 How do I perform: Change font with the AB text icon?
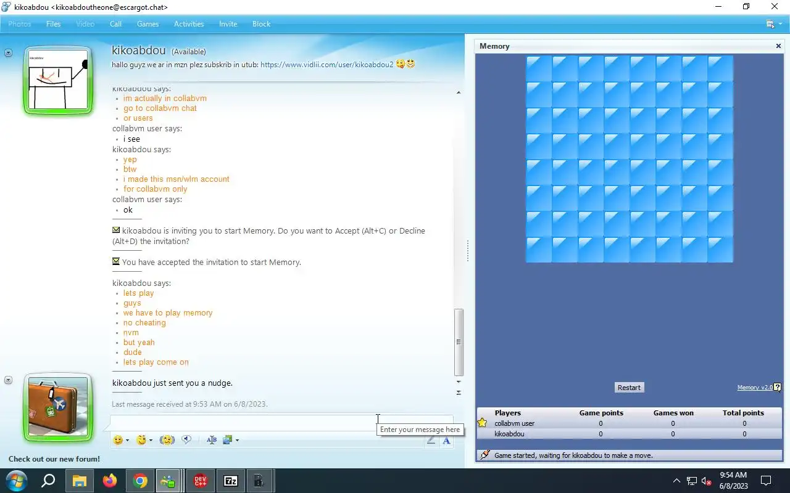tap(212, 440)
